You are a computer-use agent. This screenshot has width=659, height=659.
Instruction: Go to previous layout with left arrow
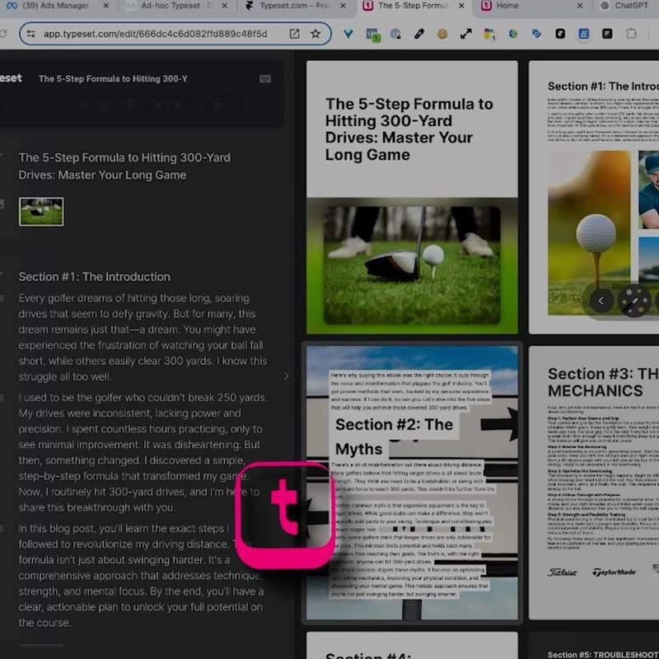coord(601,301)
